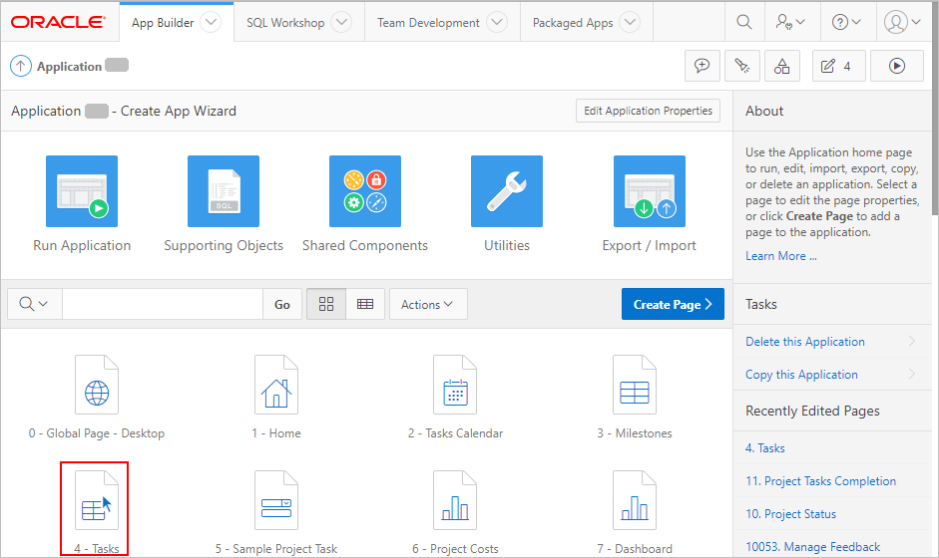Open page 4 - Tasks icon
Image resolution: width=939 pixels, height=558 pixels.
[97, 500]
